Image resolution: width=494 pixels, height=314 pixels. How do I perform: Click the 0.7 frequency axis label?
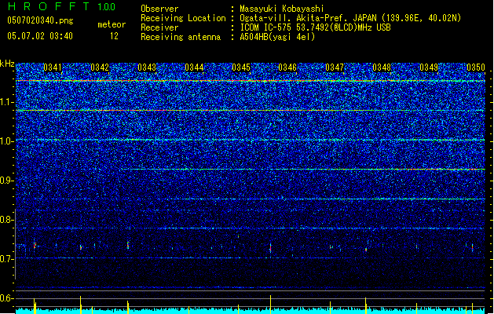point(7,259)
